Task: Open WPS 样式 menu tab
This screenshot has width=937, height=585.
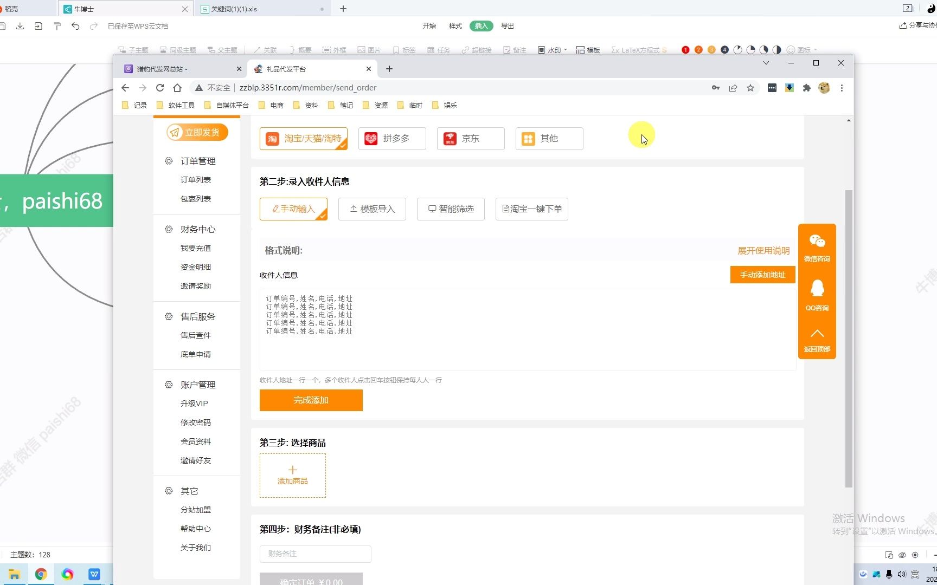Action: click(x=455, y=26)
